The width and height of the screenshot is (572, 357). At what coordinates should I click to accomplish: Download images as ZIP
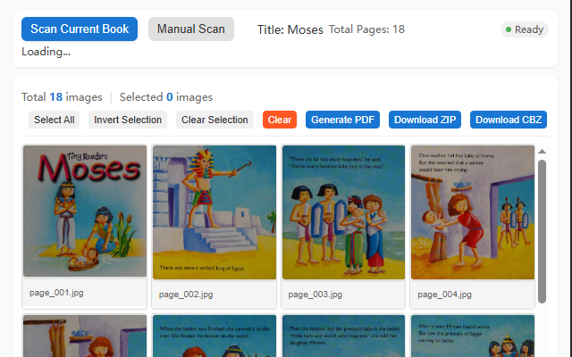tap(425, 120)
